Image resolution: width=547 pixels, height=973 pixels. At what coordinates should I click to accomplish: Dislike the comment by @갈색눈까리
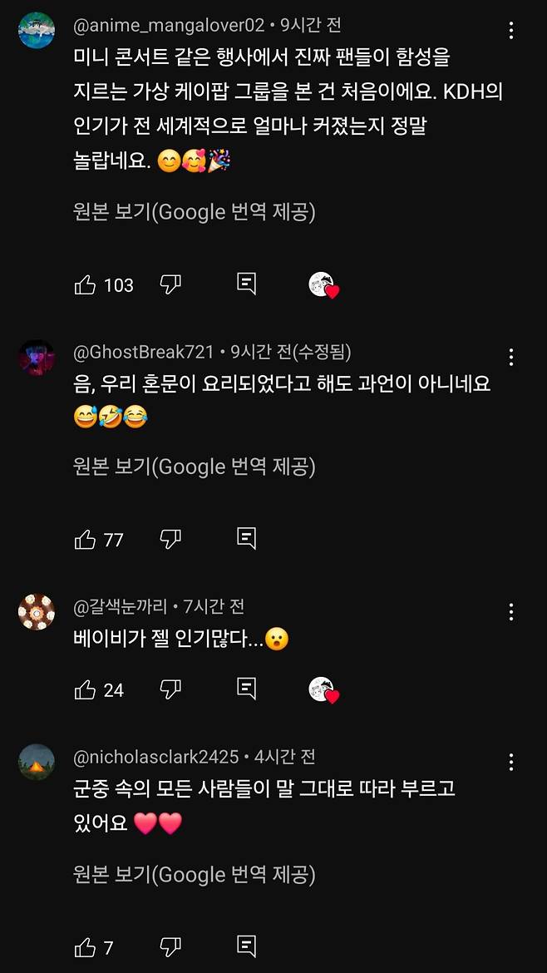coord(170,689)
